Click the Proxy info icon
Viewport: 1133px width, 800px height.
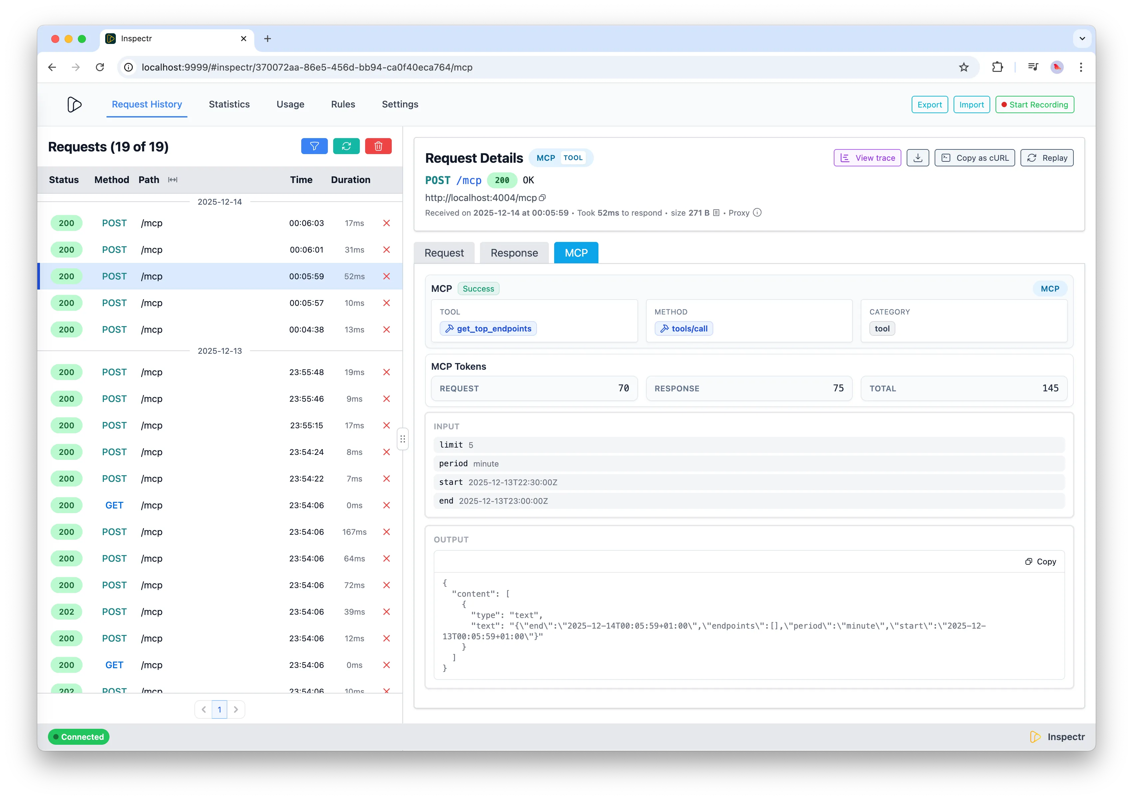(x=757, y=213)
